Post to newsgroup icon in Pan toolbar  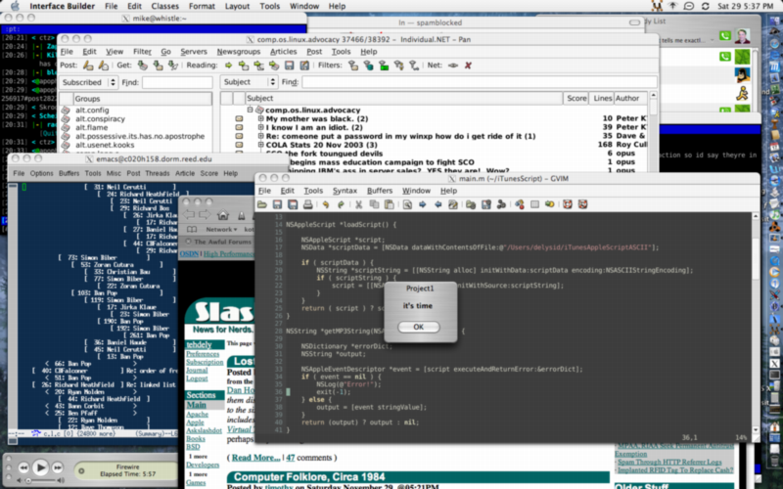pos(88,66)
